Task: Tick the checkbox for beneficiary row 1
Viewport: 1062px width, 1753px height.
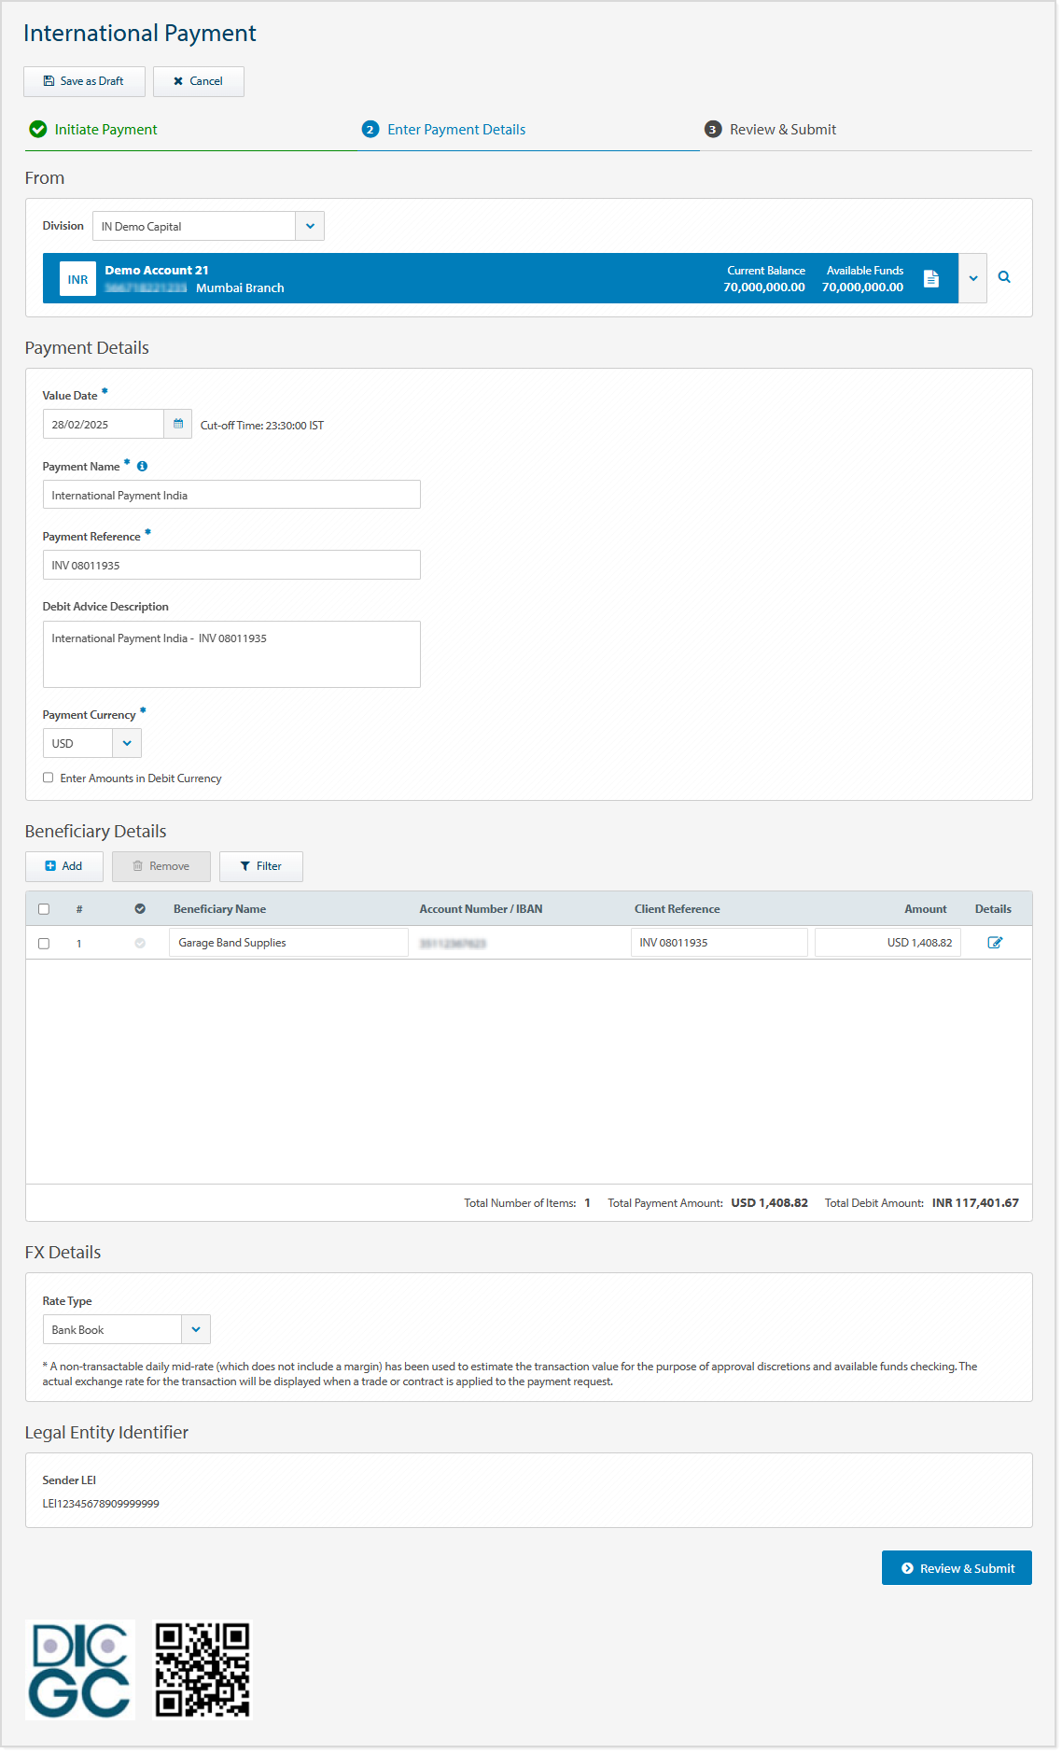Action: pyautogui.click(x=44, y=944)
